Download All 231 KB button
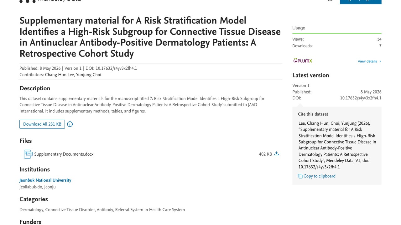The height and width of the screenshot is (225, 401). (x=42, y=124)
